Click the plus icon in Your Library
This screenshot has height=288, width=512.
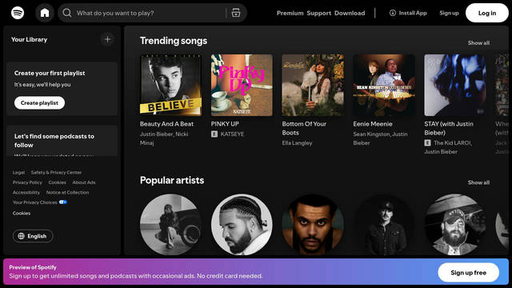coord(107,39)
